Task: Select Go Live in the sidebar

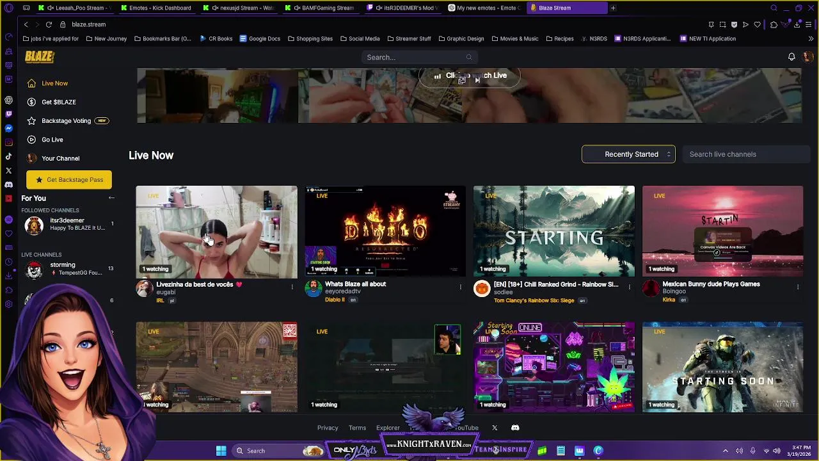Action: (x=52, y=140)
